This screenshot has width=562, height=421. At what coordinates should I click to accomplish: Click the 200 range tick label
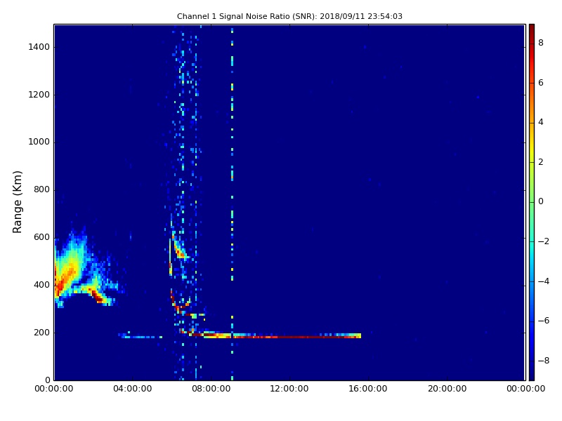41,333
